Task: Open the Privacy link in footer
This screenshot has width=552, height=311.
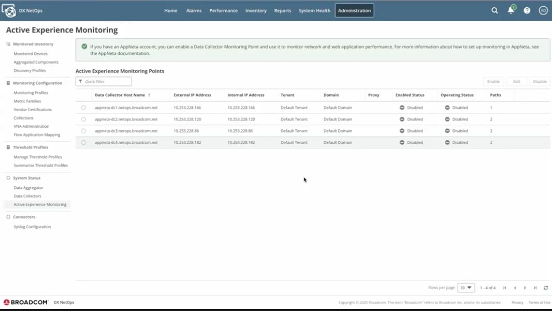Action: click(x=517, y=303)
